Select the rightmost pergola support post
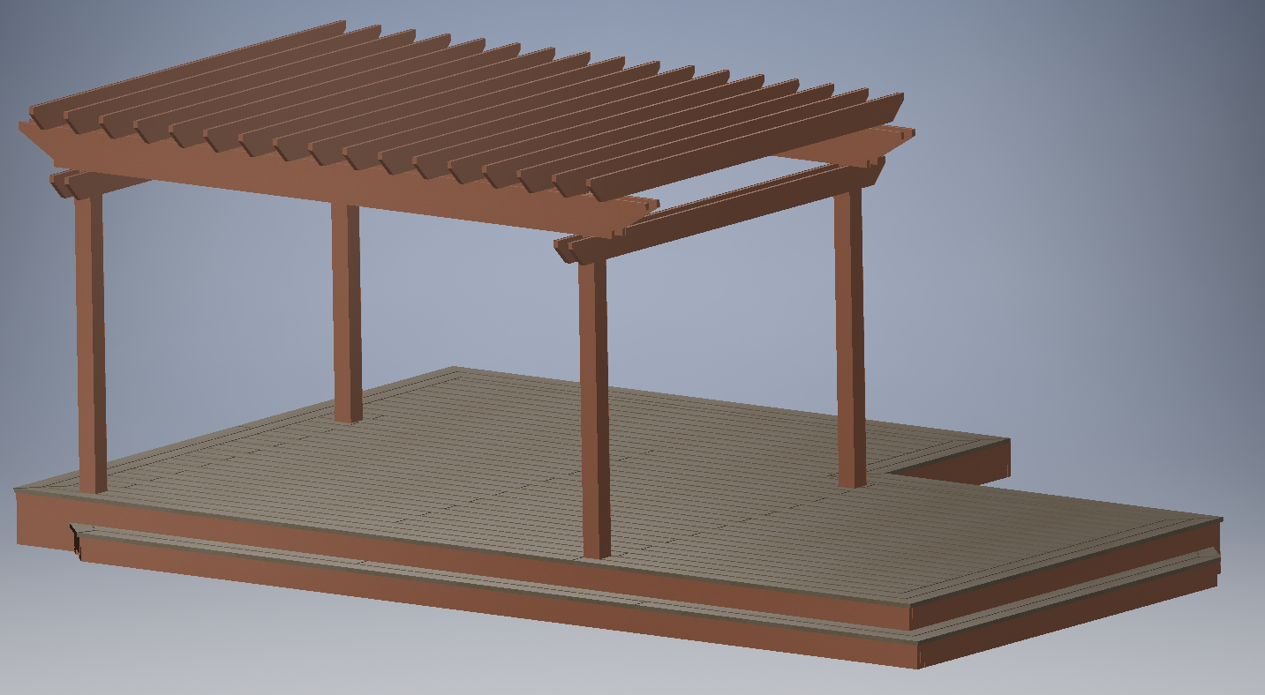Viewport: 1265px width, 695px height. point(849,339)
